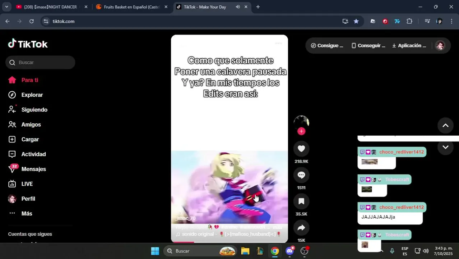This screenshot has width=459, height=259.
Task: Open the blue 7TV extension icon
Action: tap(397, 21)
